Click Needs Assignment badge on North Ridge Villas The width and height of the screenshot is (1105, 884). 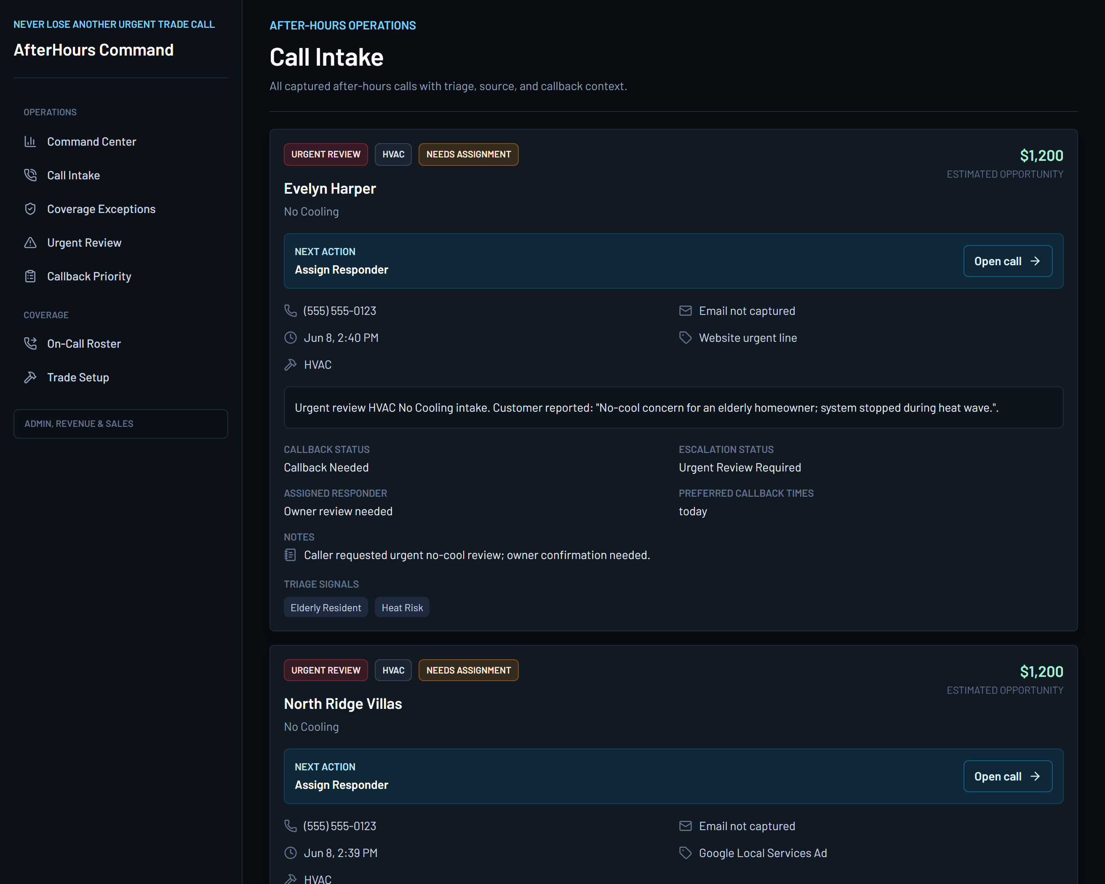point(468,670)
